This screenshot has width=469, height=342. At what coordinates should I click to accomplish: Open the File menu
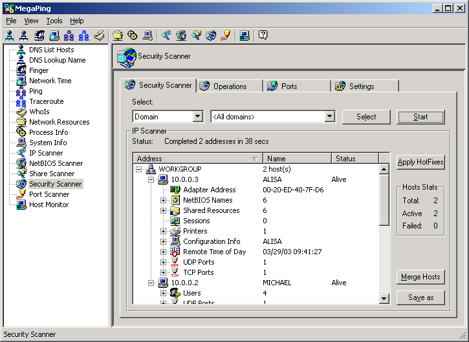(11, 21)
